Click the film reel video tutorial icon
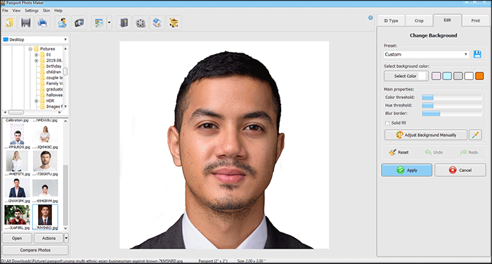 [141, 22]
